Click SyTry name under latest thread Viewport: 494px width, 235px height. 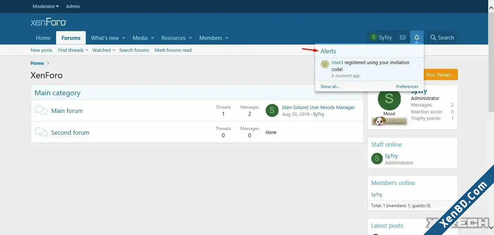coord(318,114)
